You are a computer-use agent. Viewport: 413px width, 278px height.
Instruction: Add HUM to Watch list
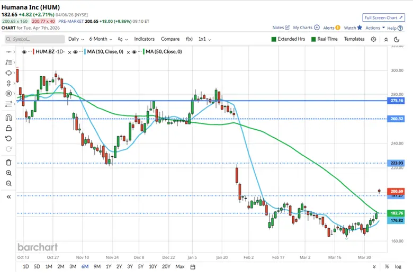(x=353, y=28)
